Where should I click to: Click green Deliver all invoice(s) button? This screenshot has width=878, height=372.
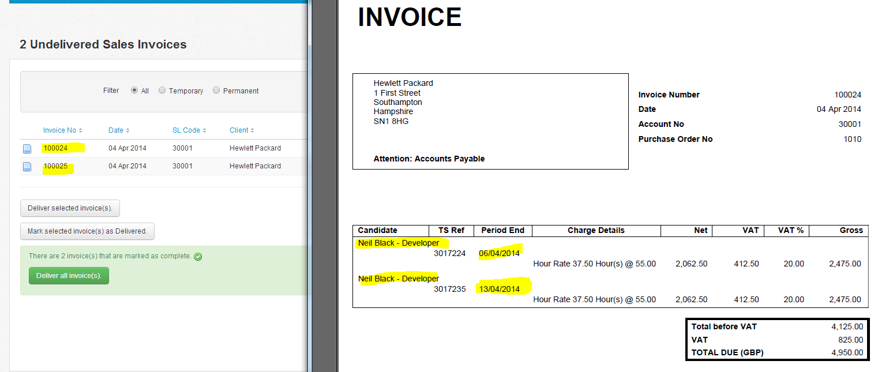tap(69, 276)
